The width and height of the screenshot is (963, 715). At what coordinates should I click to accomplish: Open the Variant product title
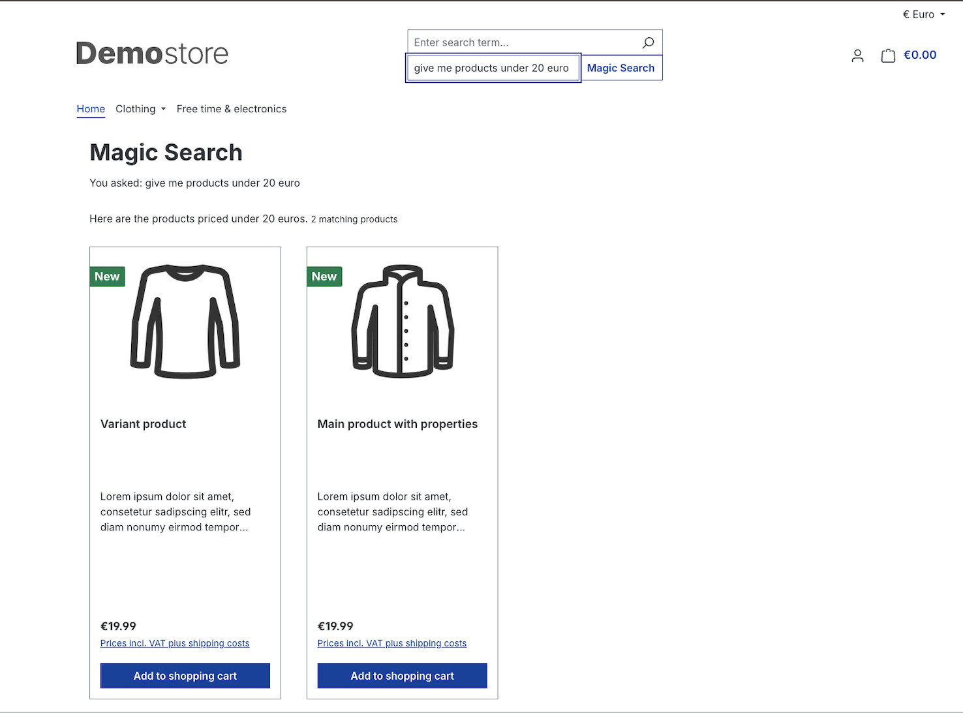(144, 424)
